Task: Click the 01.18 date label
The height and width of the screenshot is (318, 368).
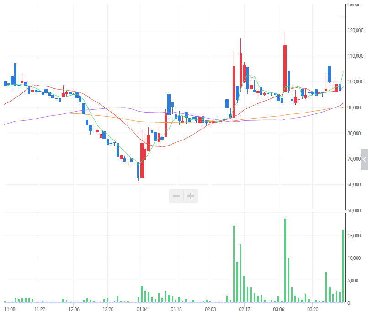Action: pyautogui.click(x=176, y=309)
